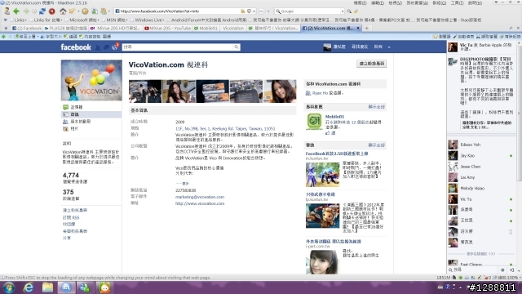Switch to the MiVue 205 - YouTube tab
Image resolution: width=522 pixels, height=294 pixels.
pyautogui.click(x=168, y=29)
